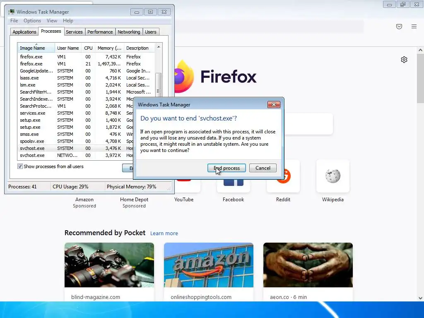The height and width of the screenshot is (318, 424).
Task: Select the lsm.exe process row
Action: 86,85
